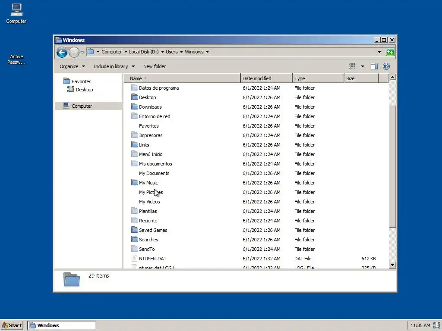Viewport: 442px width, 331px height.
Task: Click the Computer desktop icon
Action: click(16, 13)
